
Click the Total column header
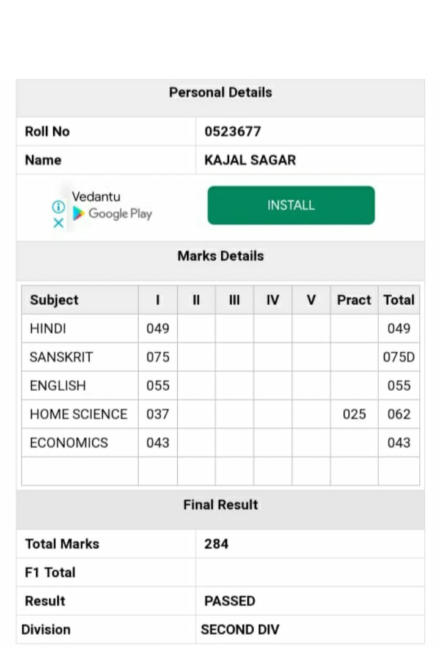click(398, 300)
